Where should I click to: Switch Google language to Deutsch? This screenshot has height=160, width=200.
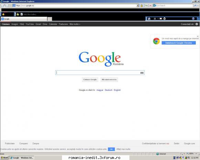coord(108,90)
